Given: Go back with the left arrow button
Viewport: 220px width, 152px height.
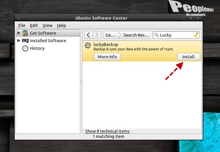Looking at the screenshot, I should (89, 35).
